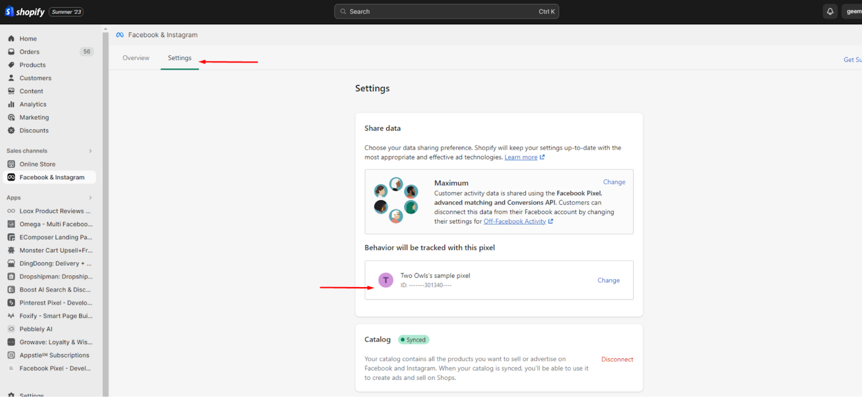Open Facebook & Instagram sales channel
This screenshot has height=397, width=862.
49,177
